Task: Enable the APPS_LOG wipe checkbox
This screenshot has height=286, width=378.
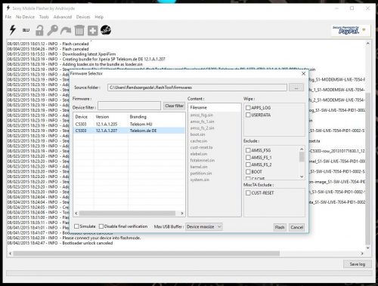Action: (x=248, y=108)
